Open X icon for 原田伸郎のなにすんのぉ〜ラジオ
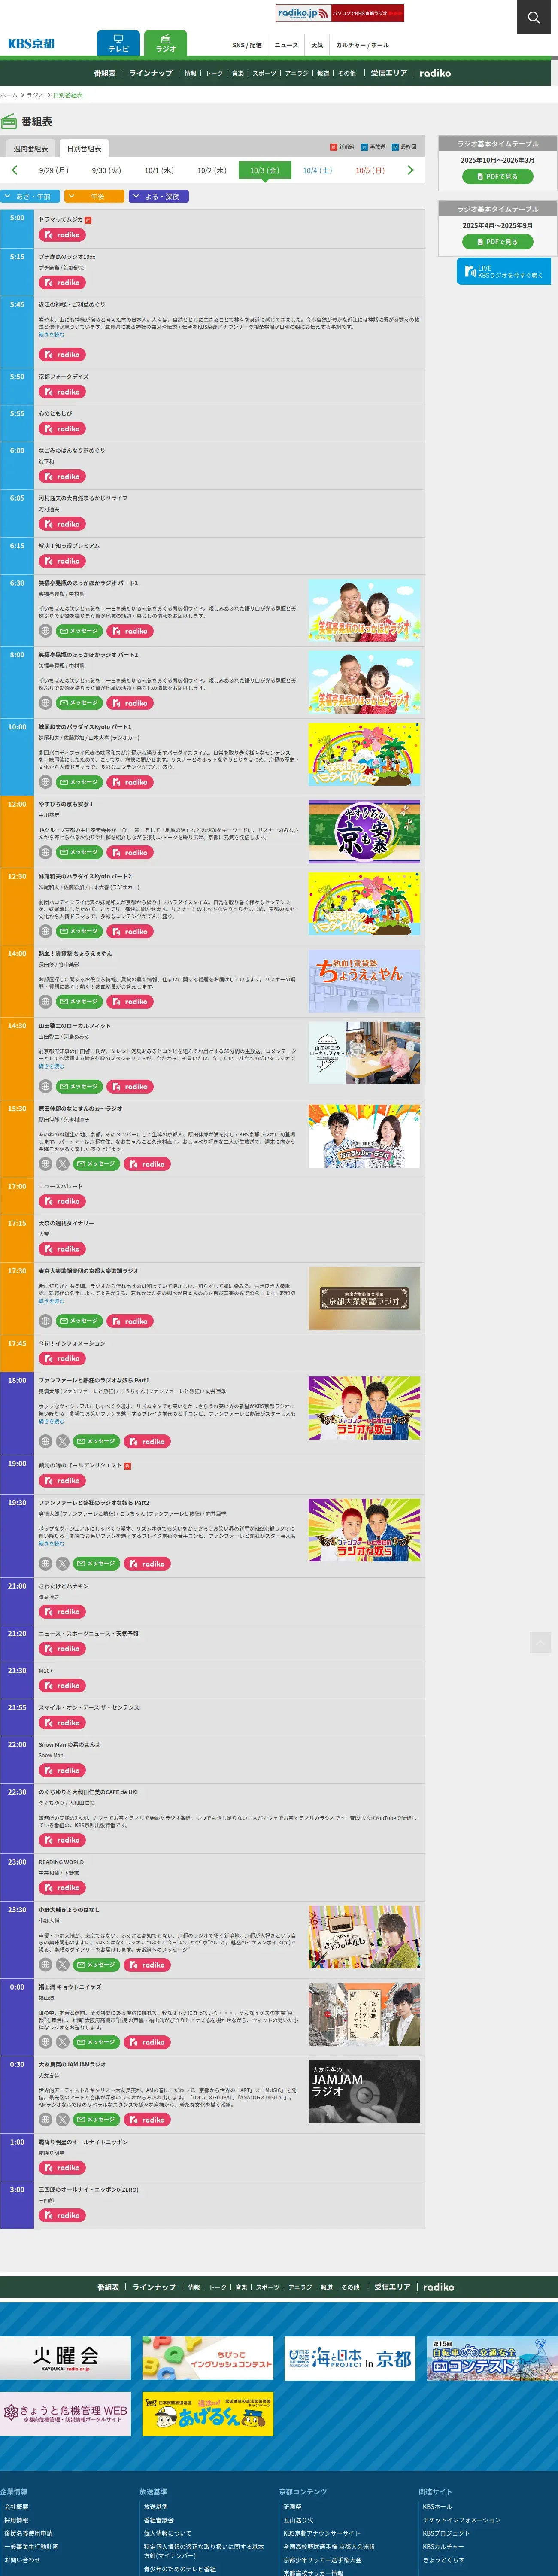 tap(62, 1164)
